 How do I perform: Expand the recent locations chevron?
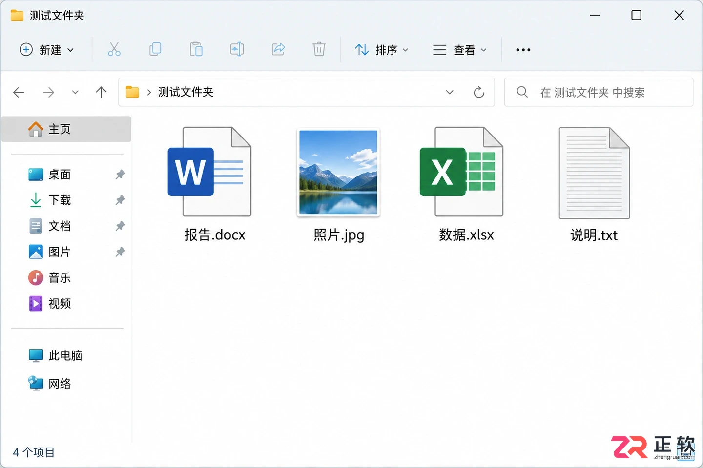pos(75,92)
